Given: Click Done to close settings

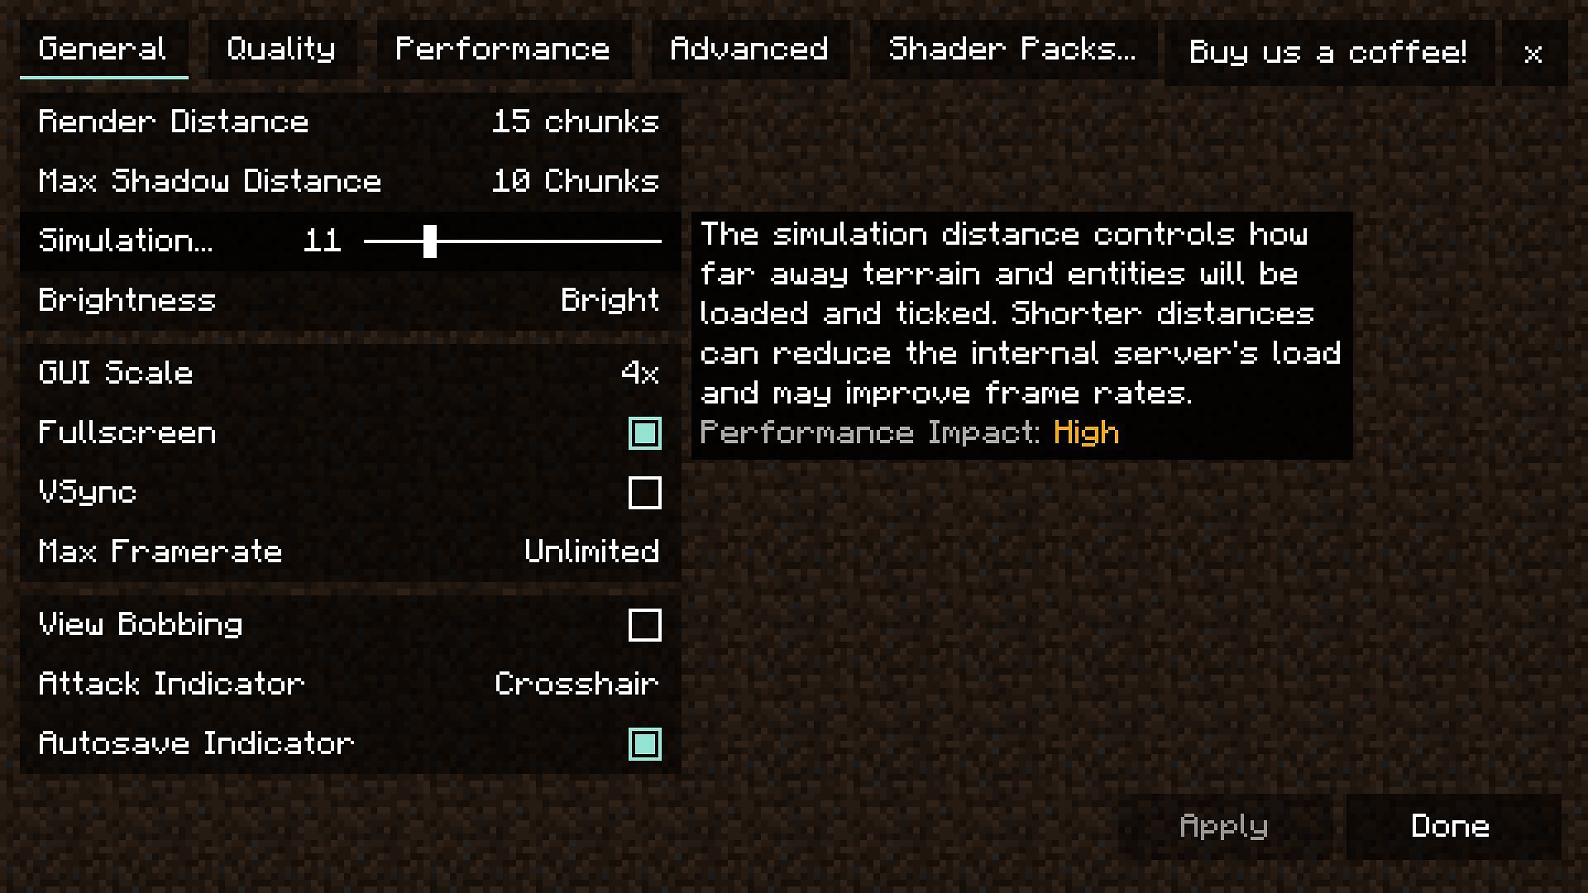Looking at the screenshot, I should pos(1451,827).
